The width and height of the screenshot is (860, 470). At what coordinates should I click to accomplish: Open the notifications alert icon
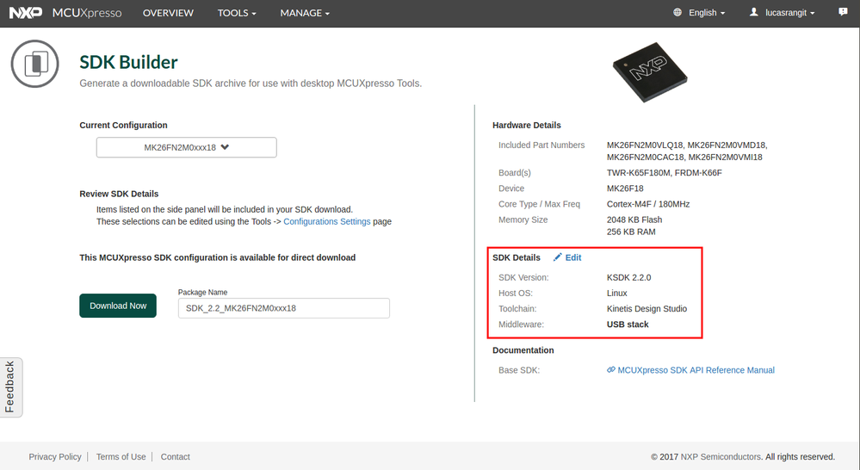pyautogui.click(x=842, y=12)
